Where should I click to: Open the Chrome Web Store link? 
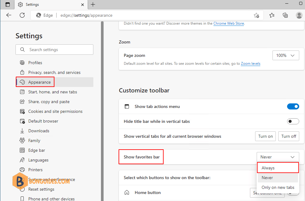click(x=228, y=23)
